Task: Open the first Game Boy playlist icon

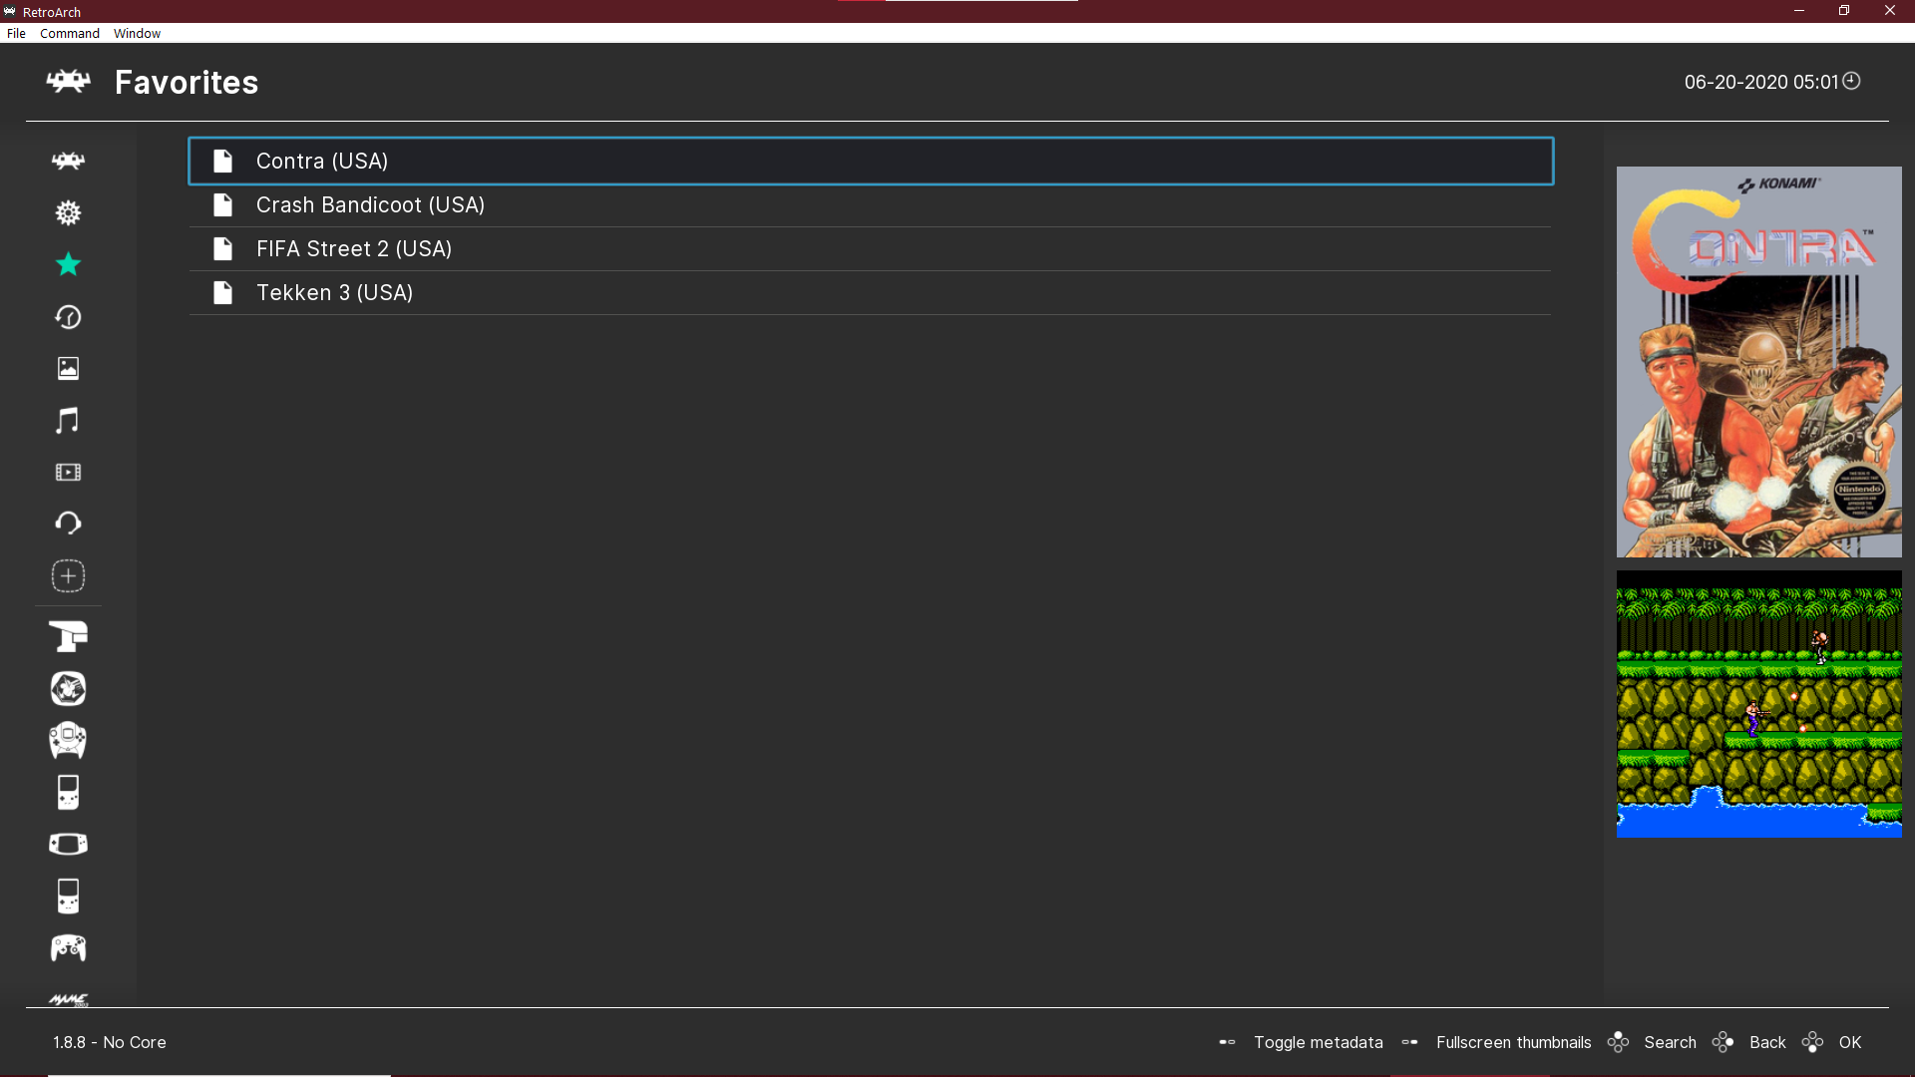Action: click(68, 792)
